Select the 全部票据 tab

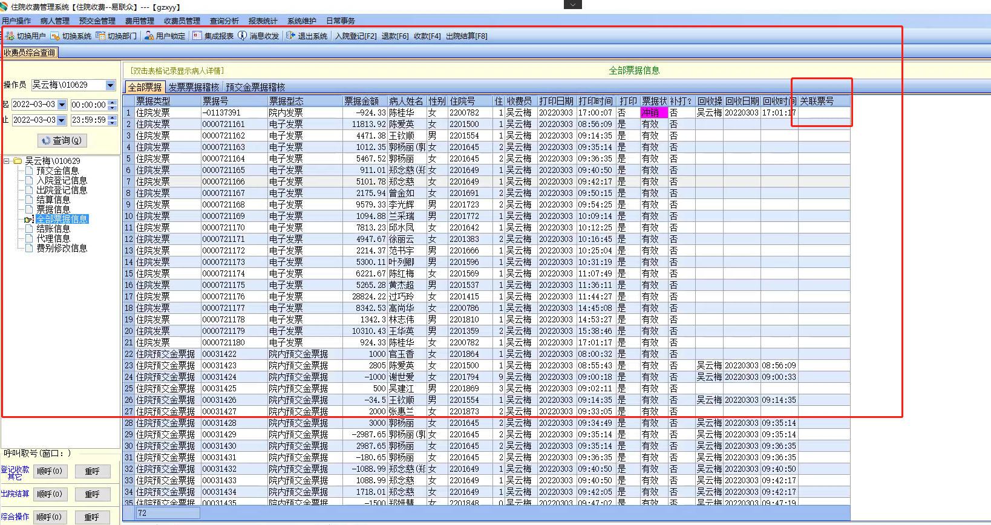tap(145, 88)
